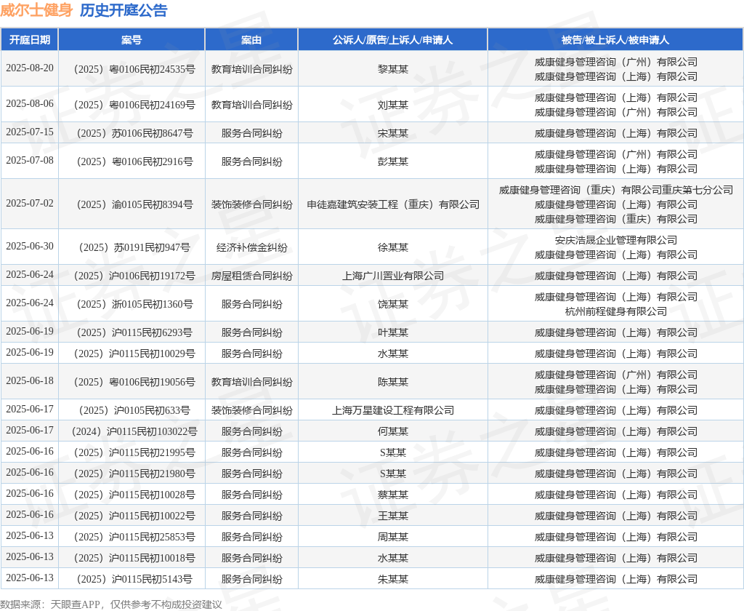This screenshot has height=611, width=744.
Task: Click plaintiff name 饶某某
Action: tap(393, 305)
